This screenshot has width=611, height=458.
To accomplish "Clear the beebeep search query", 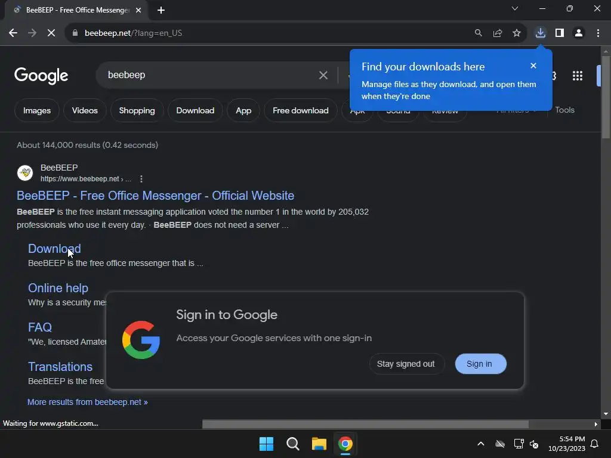I will pyautogui.click(x=323, y=75).
